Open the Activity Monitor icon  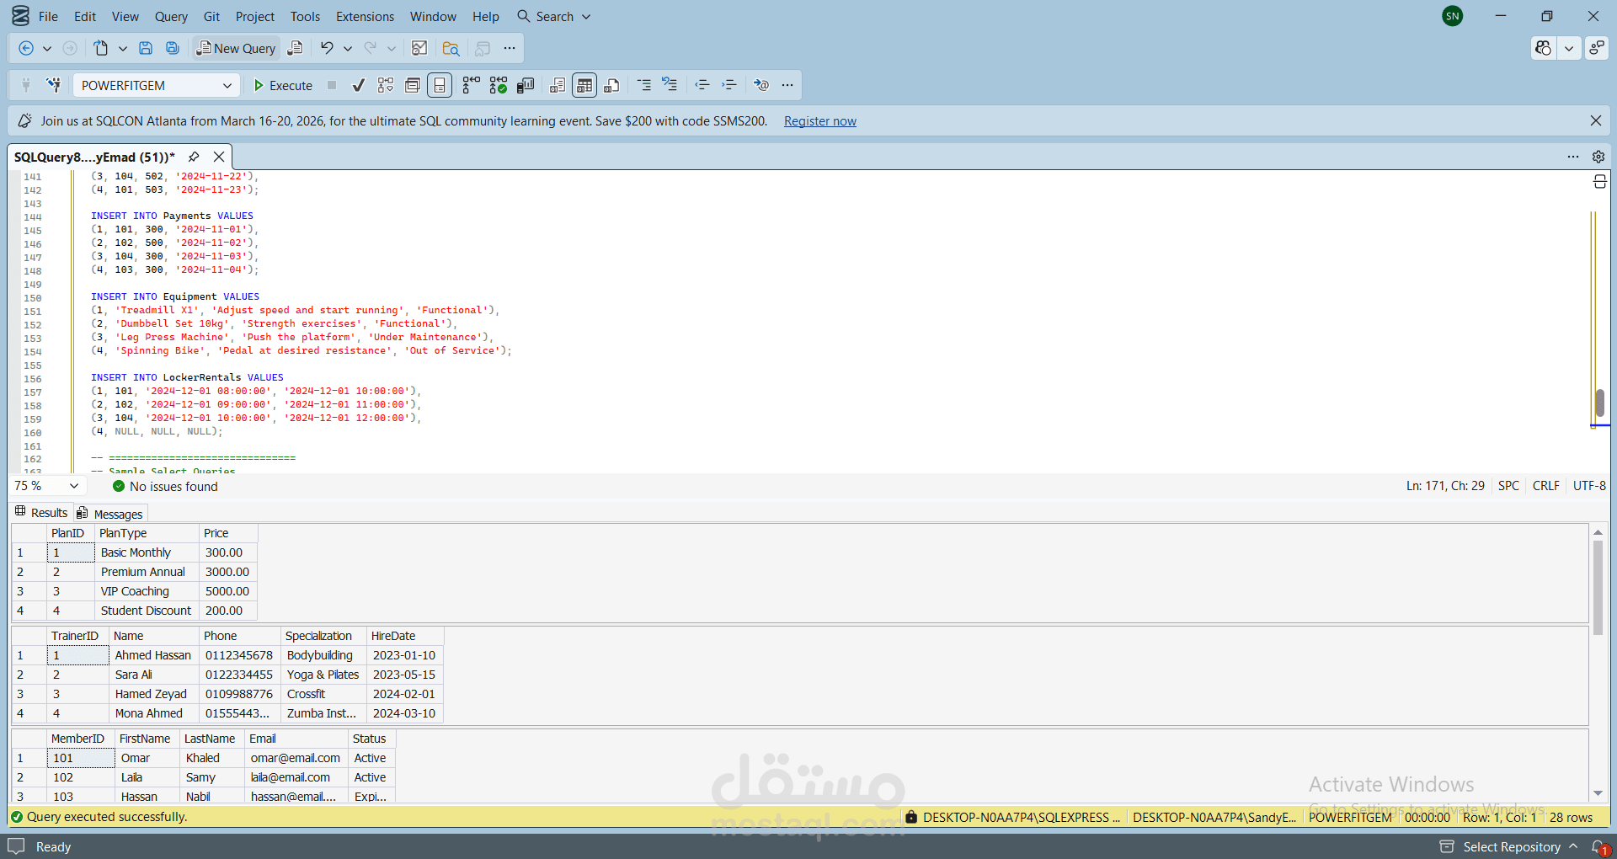(x=419, y=48)
